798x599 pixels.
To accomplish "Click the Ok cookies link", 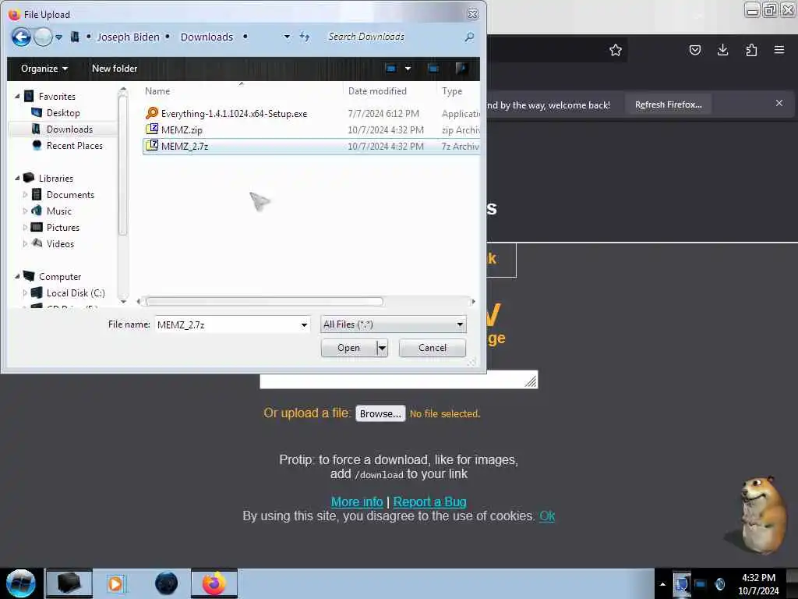I will (x=547, y=516).
